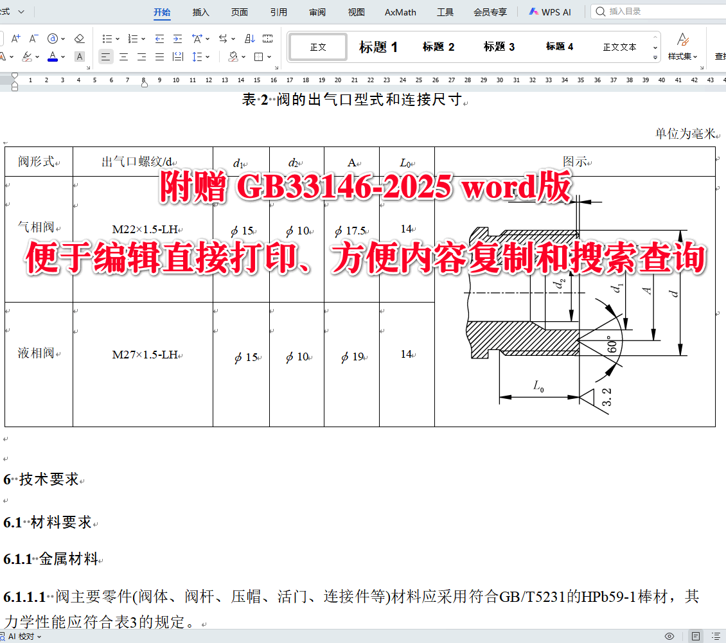
Task: Open the 审阅 ribbon tab
Action: click(317, 12)
